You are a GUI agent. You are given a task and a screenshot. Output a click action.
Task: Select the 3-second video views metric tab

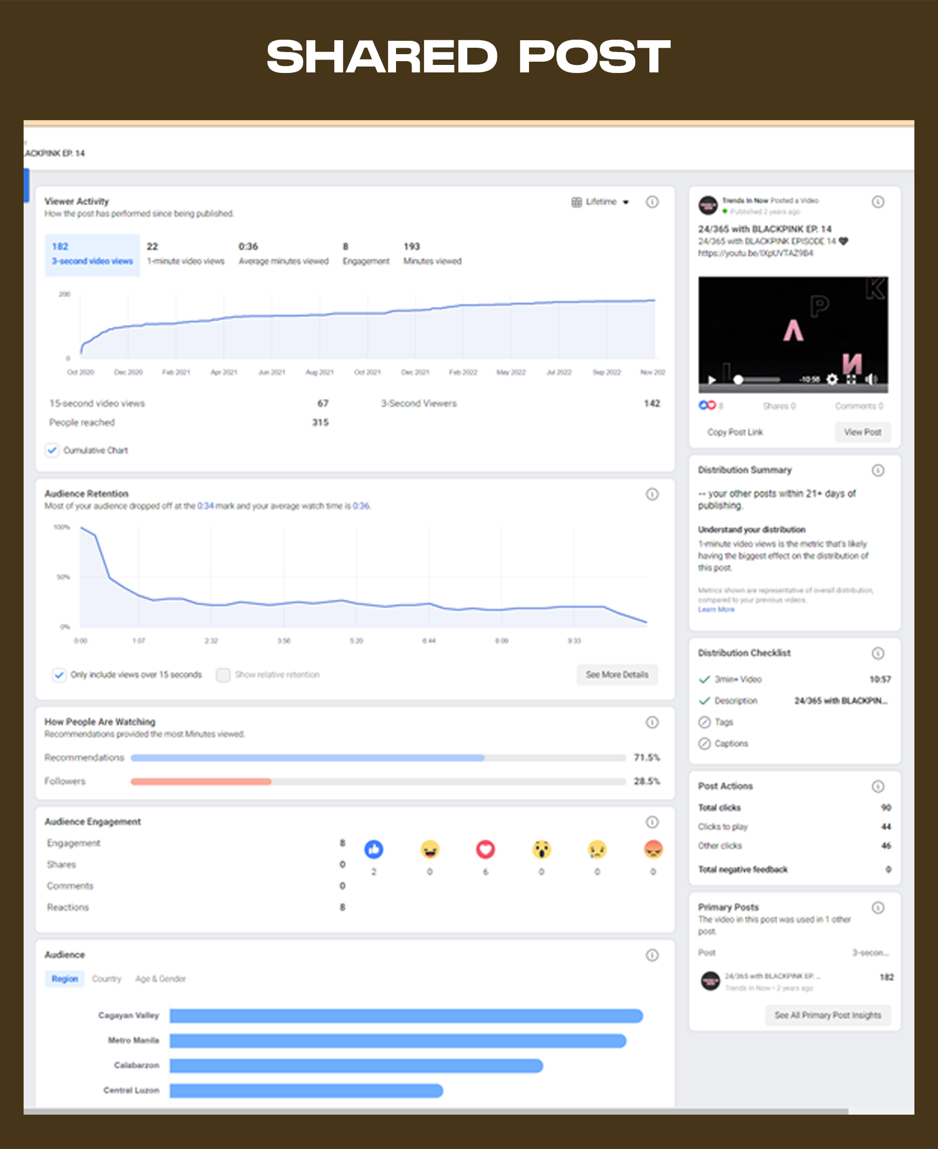(92, 254)
